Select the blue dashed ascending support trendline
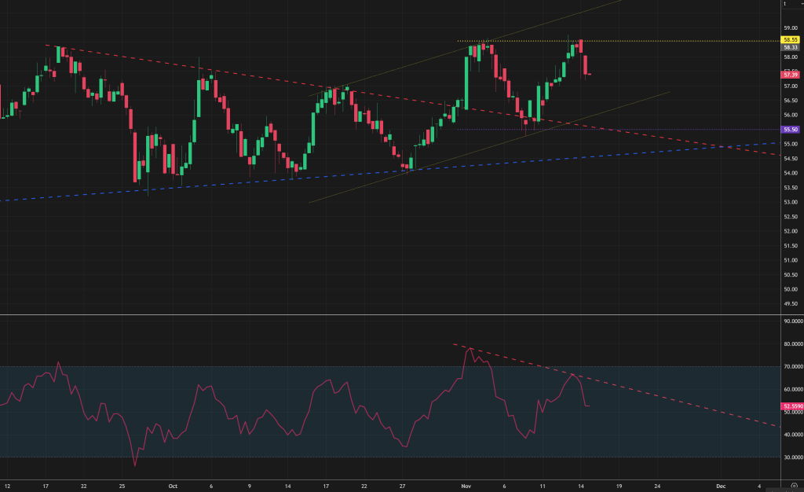The width and height of the screenshot is (804, 492). (x=236, y=184)
